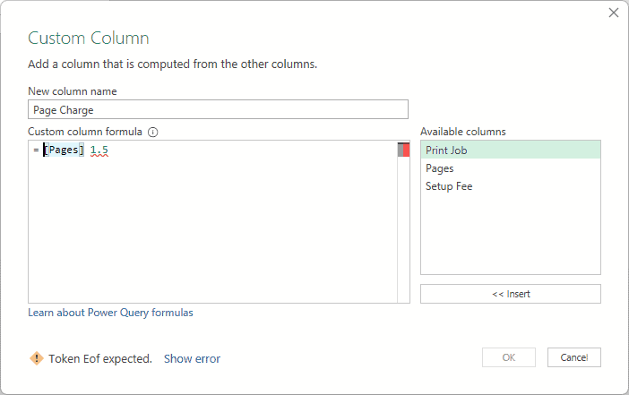The image size is (629, 395).
Task: Click the New column name field
Action: (x=218, y=109)
